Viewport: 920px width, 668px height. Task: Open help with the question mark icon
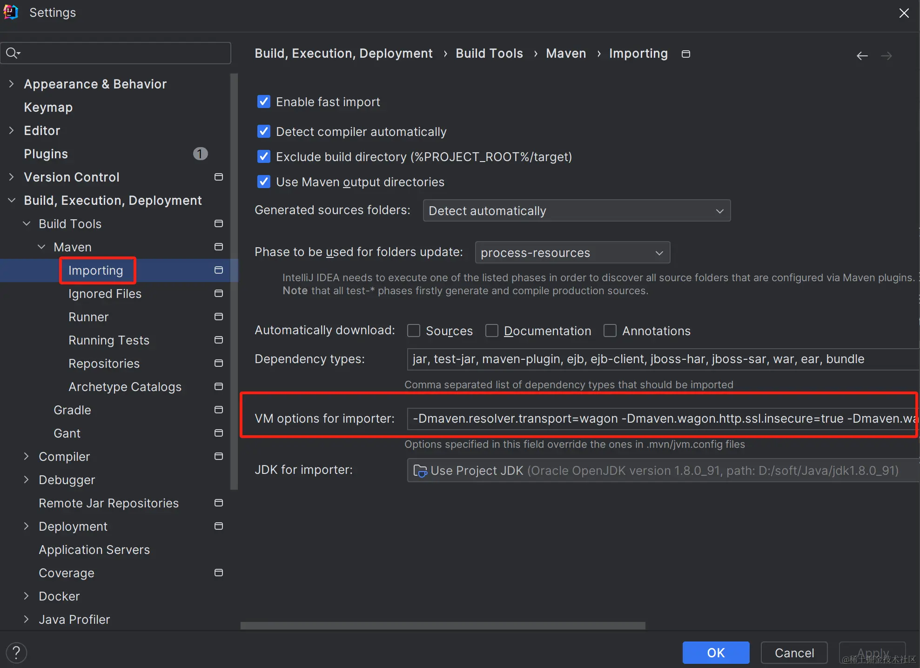click(16, 653)
